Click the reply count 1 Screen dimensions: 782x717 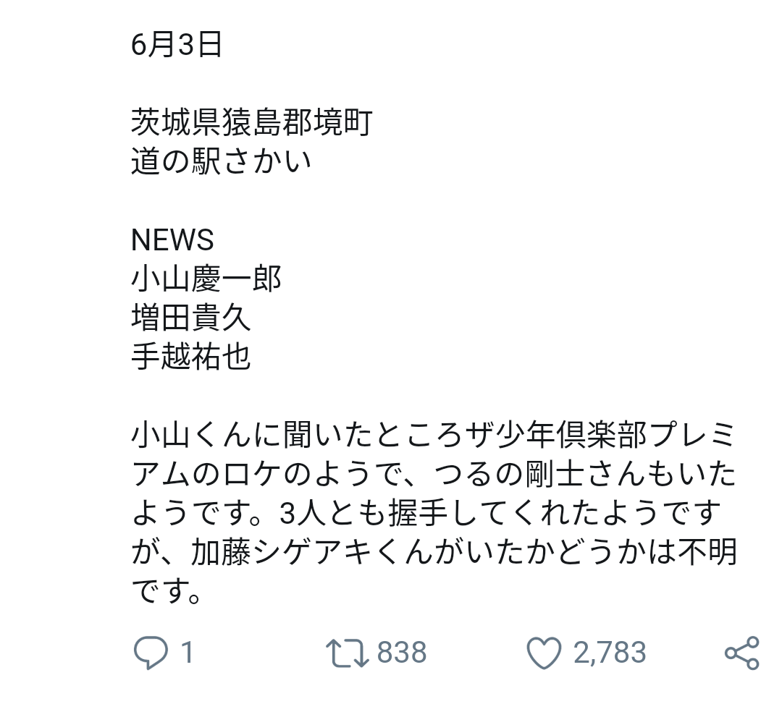coord(187,653)
